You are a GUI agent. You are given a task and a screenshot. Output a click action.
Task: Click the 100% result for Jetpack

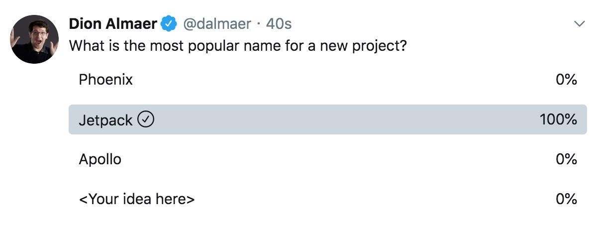(x=558, y=119)
